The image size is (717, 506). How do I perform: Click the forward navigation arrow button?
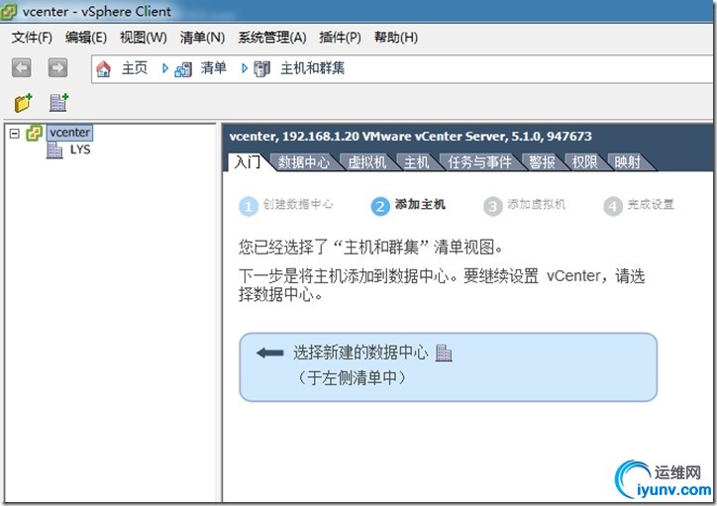[57, 67]
